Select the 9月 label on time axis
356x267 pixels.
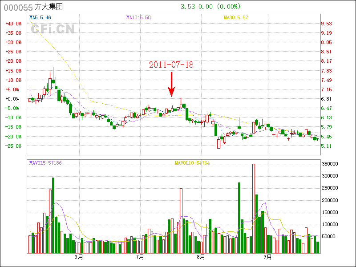click(x=267, y=257)
